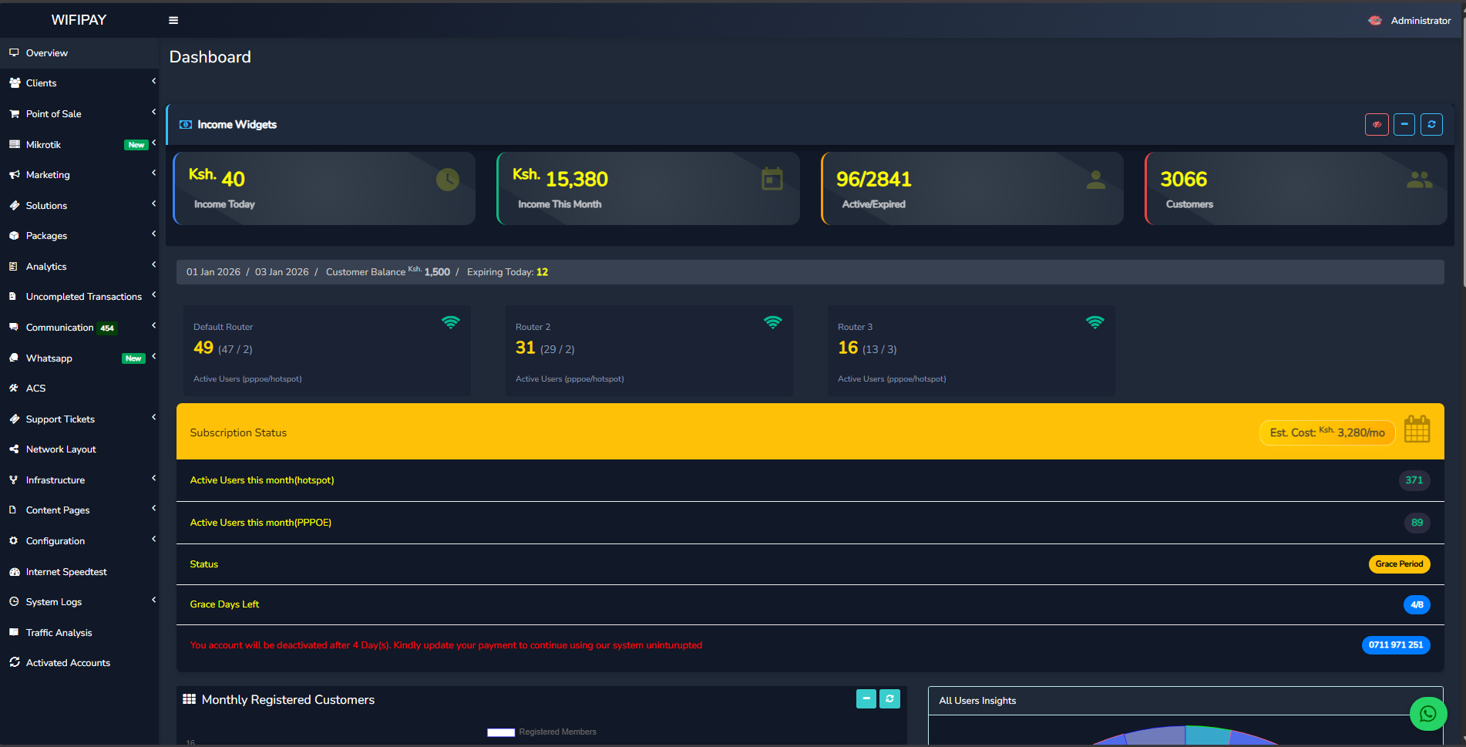Open the floating WhatsApp chat icon

[x=1427, y=714]
